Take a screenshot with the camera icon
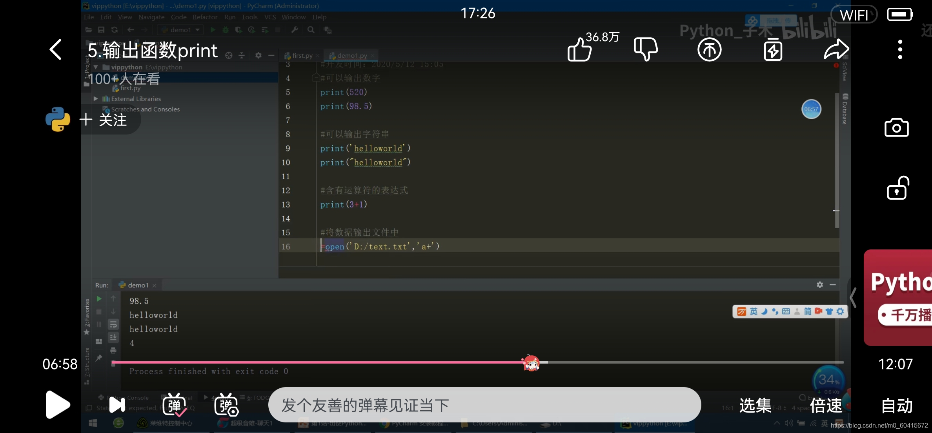 click(x=896, y=127)
